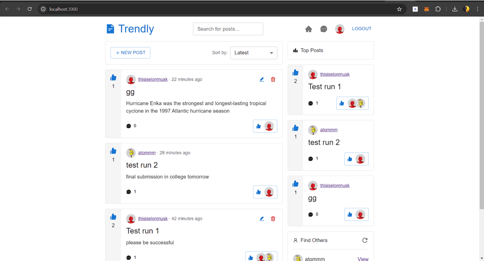Bookmark this page with the star icon
This screenshot has height=261, width=484.
(x=399, y=9)
